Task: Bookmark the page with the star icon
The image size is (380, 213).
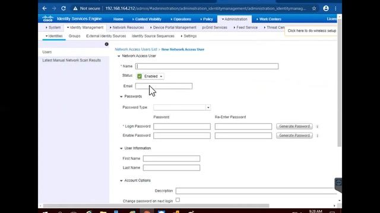Action: [x=314, y=8]
